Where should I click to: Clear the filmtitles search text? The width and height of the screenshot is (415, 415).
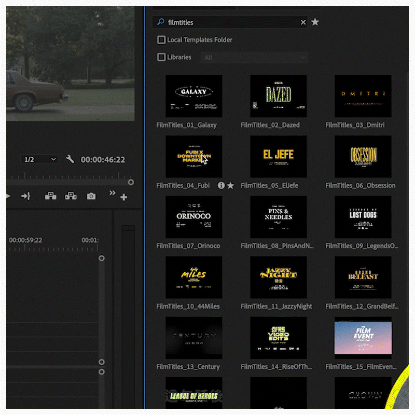tap(303, 22)
